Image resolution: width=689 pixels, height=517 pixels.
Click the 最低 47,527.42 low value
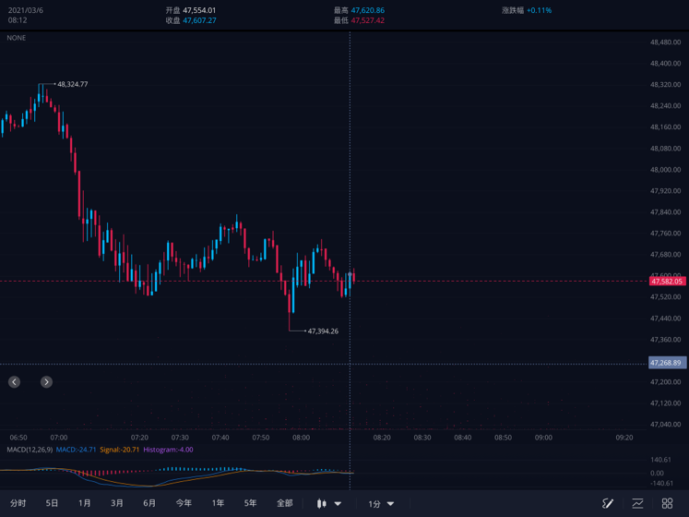coord(359,20)
